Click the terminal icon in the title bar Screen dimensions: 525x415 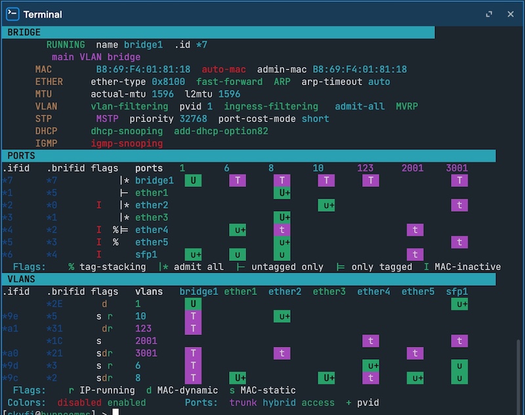pos(11,14)
